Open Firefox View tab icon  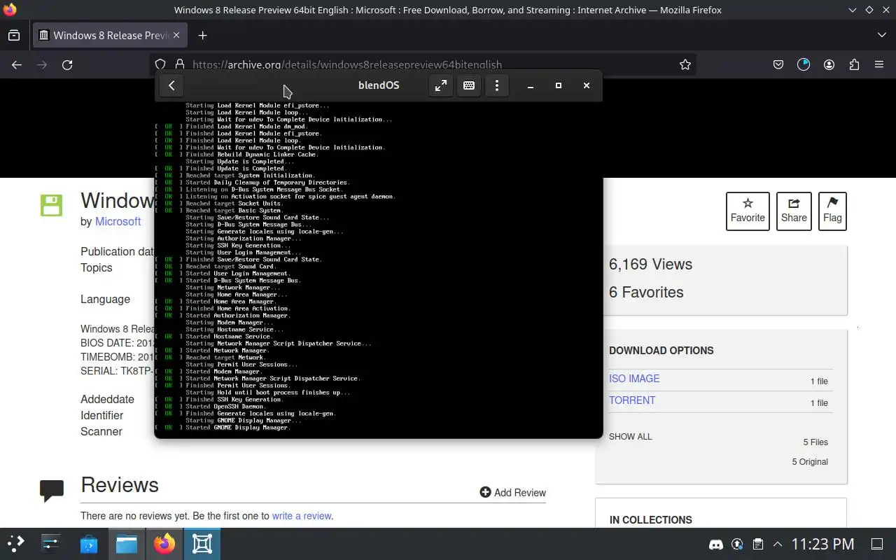[x=14, y=35]
